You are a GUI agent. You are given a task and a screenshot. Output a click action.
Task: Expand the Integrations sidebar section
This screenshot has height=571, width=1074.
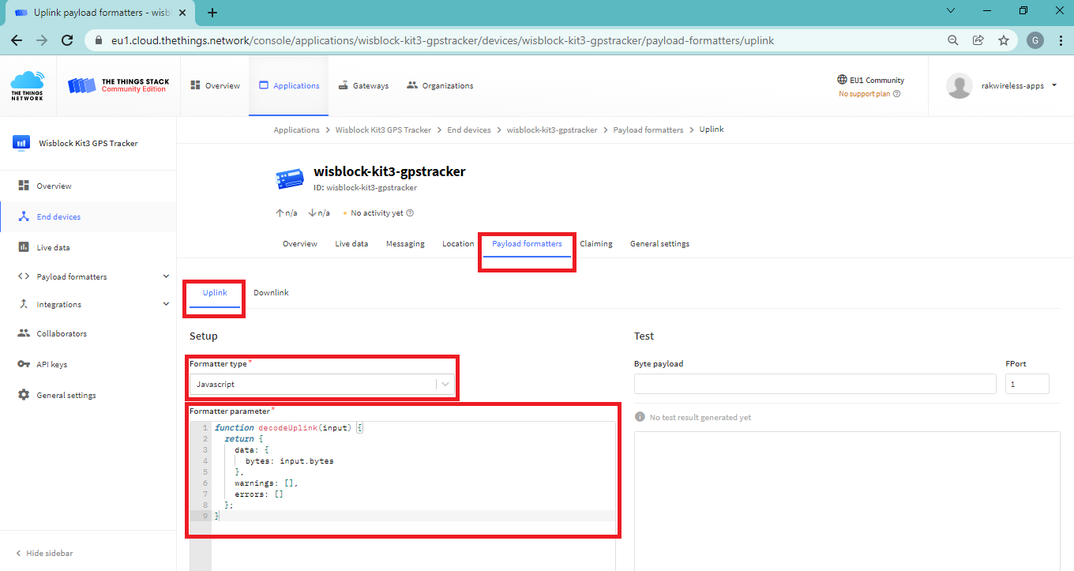click(166, 304)
